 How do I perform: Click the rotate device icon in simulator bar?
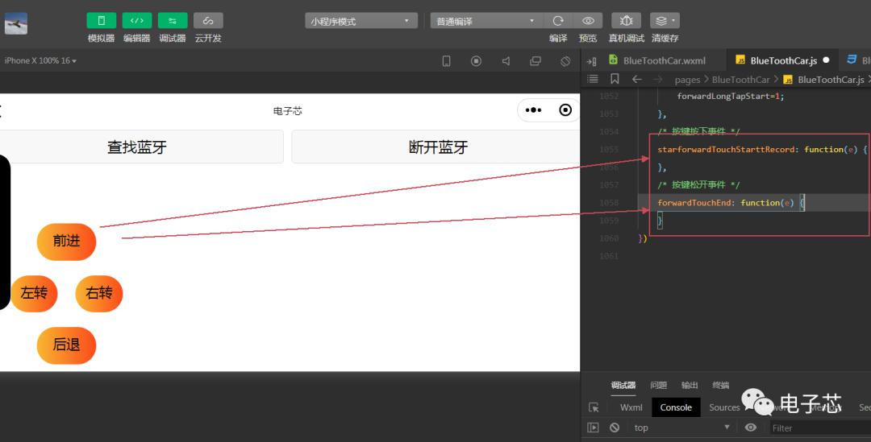(x=565, y=61)
